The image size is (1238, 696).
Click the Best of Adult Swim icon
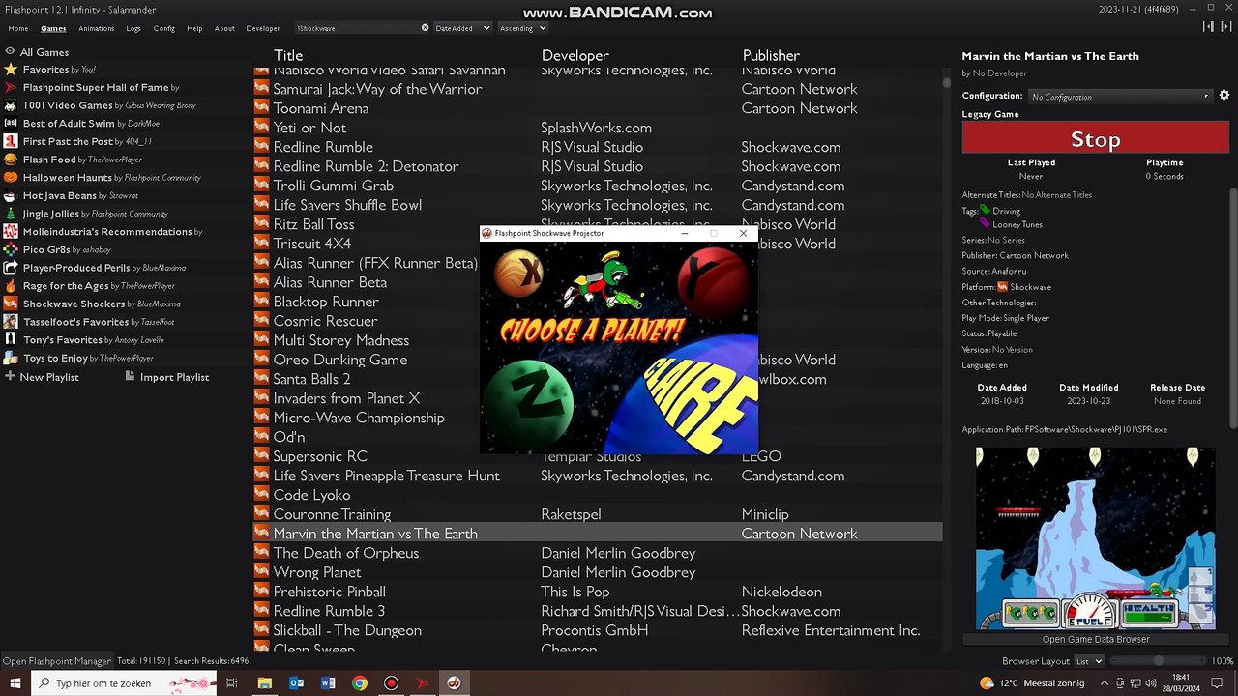[x=11, y=124]
